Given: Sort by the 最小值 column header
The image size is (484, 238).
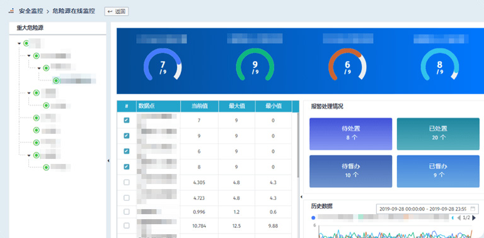Looking at the screenshot, I should [x=274, y=106].
